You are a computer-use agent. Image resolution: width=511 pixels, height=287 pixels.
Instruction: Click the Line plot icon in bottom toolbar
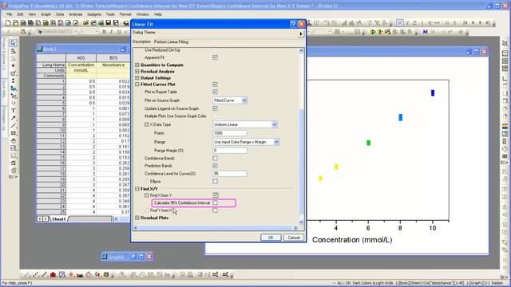tap(26, 274)
